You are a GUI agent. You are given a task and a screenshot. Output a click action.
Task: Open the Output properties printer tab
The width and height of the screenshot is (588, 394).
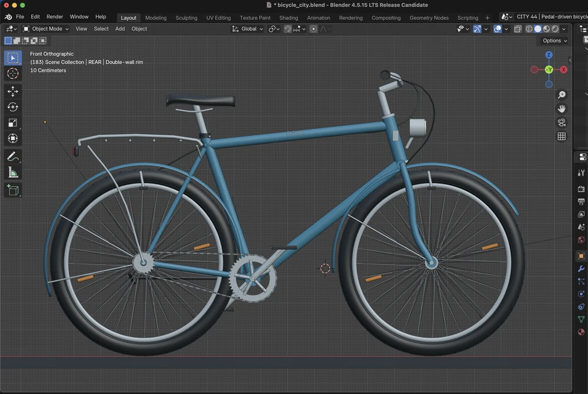pos(581,201)
